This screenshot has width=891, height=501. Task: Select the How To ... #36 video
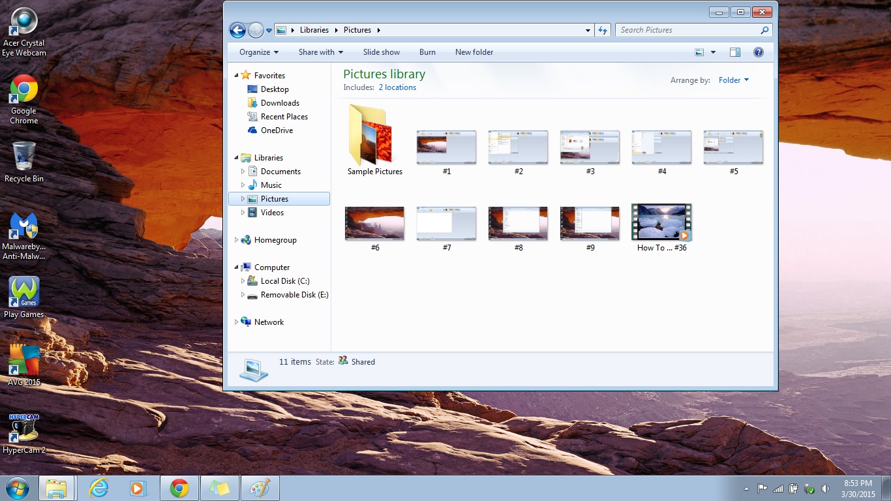tap(662, 228)
